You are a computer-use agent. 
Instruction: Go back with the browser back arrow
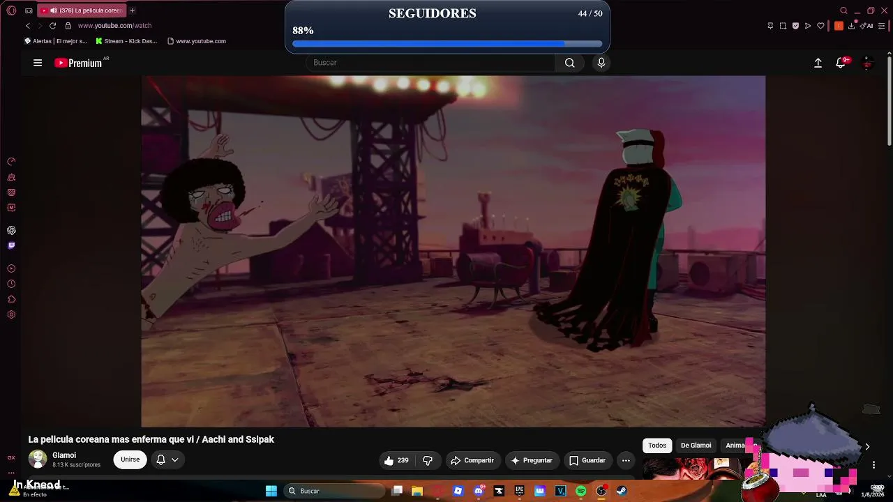[28, 26]
